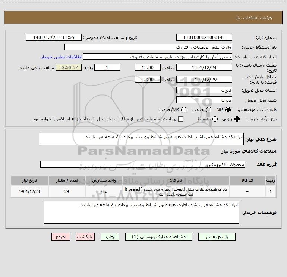Click the نام کالا column header
Screen dimensions: 287x277
tap(176, 180)
